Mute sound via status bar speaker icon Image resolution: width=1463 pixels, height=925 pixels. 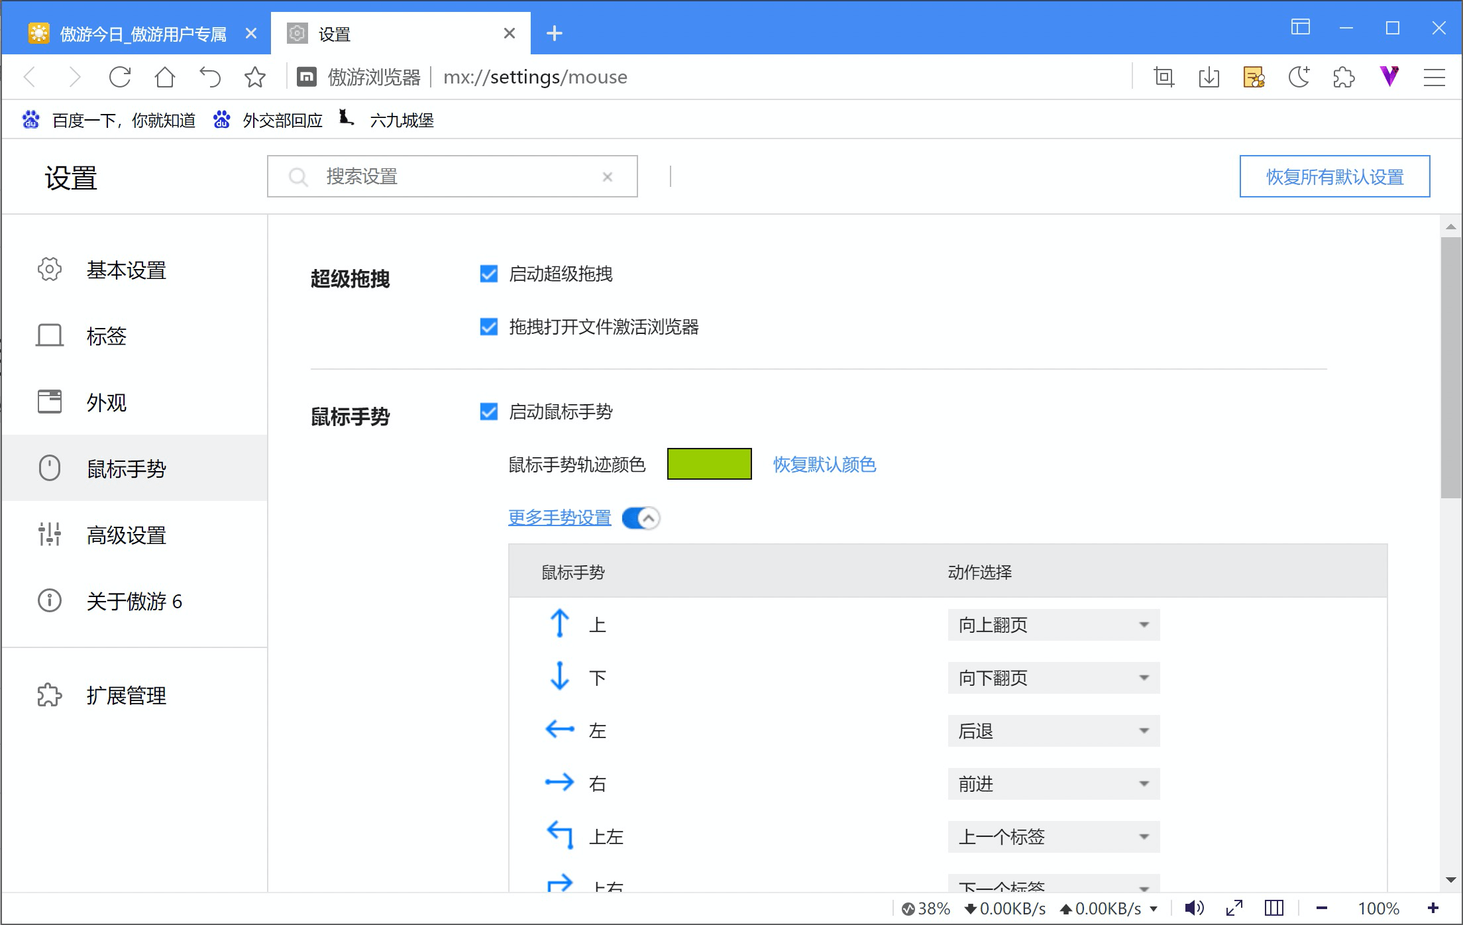(x=1194, y=908)
